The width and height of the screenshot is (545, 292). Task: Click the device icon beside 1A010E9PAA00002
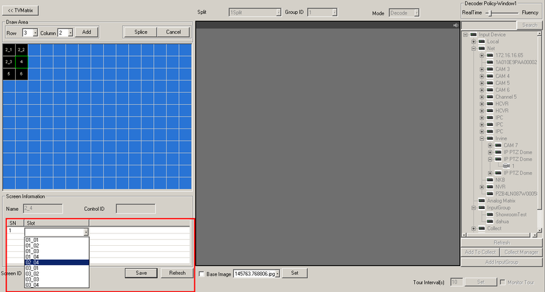[490, 63]
